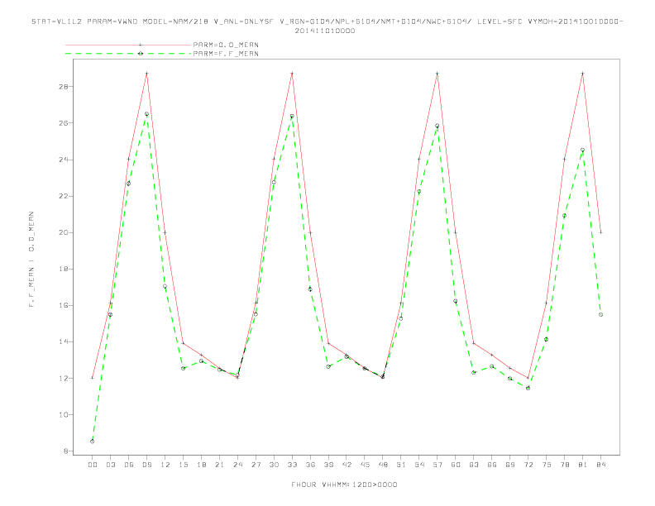
Task: Click red O.O_MEAN peak marker at hour 81
Action: click(x=583, y=73)
